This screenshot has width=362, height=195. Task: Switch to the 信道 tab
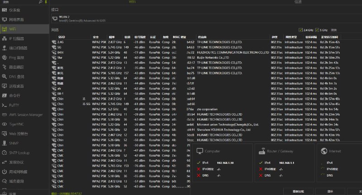point(298,2)
